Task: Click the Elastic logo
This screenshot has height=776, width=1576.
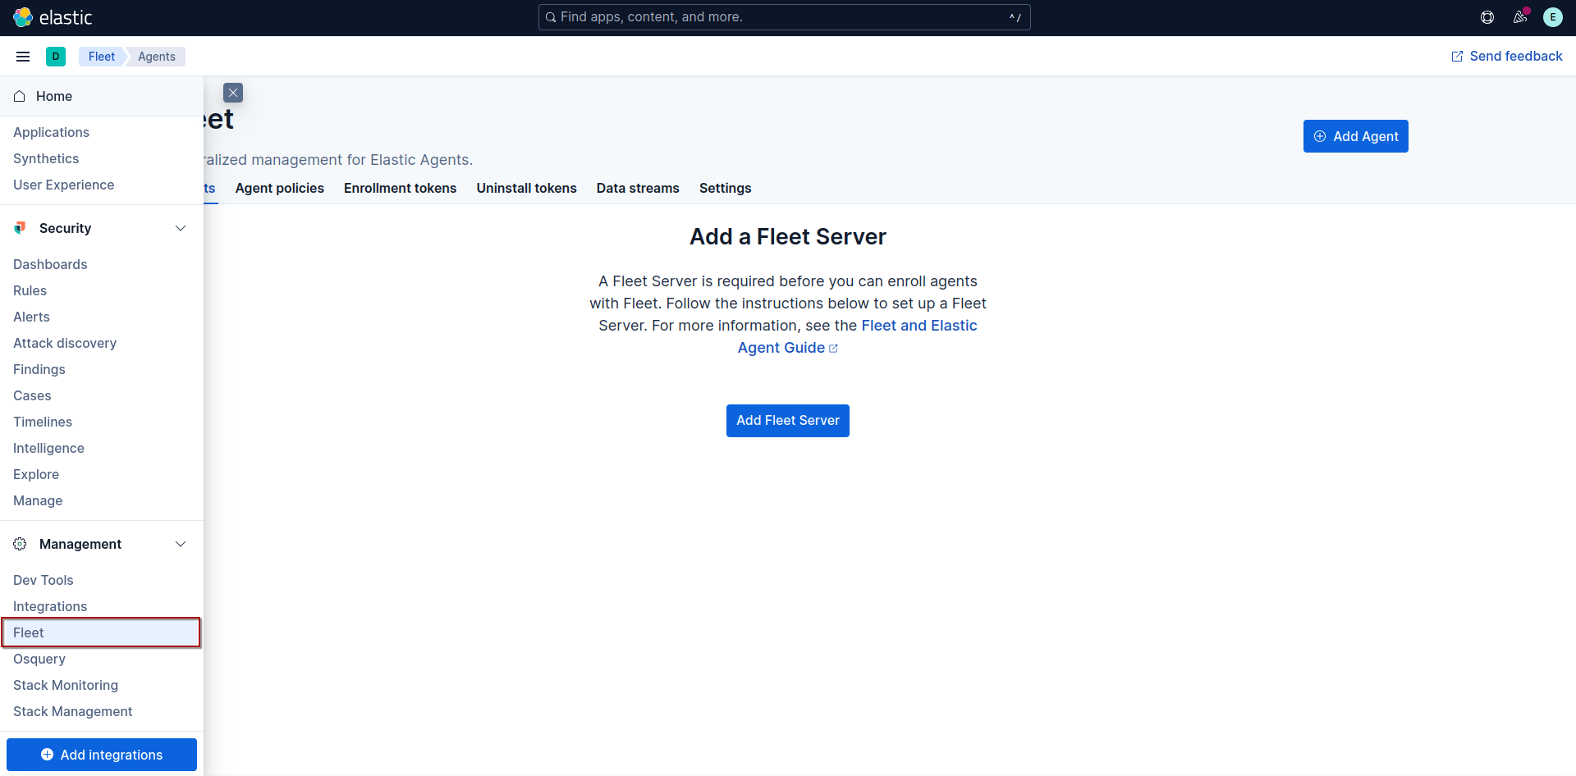Action: [53, 17]
